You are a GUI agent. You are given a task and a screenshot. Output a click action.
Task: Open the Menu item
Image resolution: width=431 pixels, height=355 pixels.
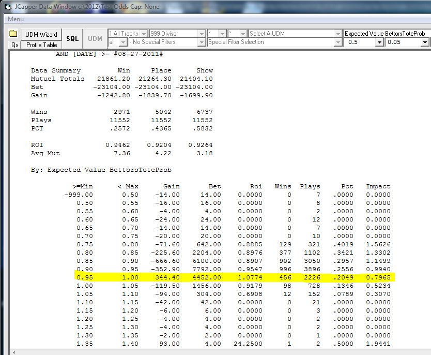16,19
